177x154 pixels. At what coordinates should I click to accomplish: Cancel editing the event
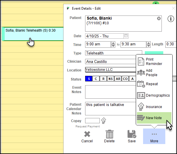pos(87,136)
